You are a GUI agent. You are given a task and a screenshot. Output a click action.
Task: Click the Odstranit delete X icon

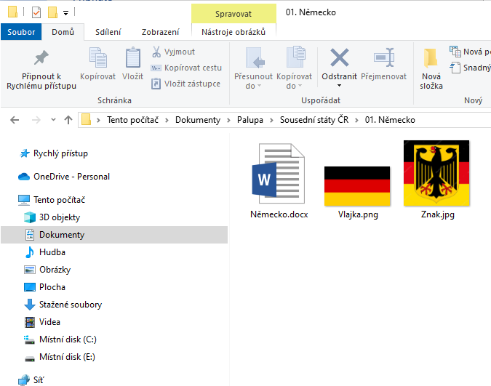point(339,58)
